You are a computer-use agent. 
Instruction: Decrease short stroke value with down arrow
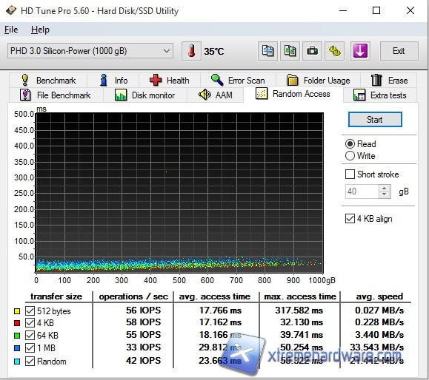click(x=385, y=194)
